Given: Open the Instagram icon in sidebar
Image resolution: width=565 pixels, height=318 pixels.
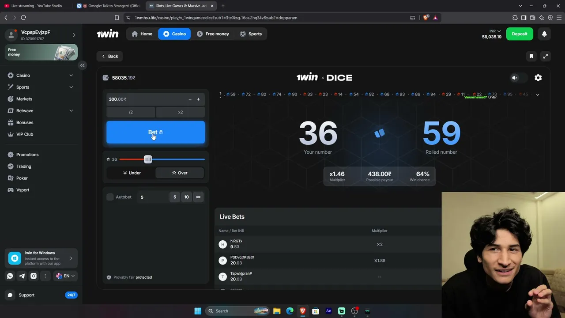Looking at the screenshot, I should click(x=34, y=276).
